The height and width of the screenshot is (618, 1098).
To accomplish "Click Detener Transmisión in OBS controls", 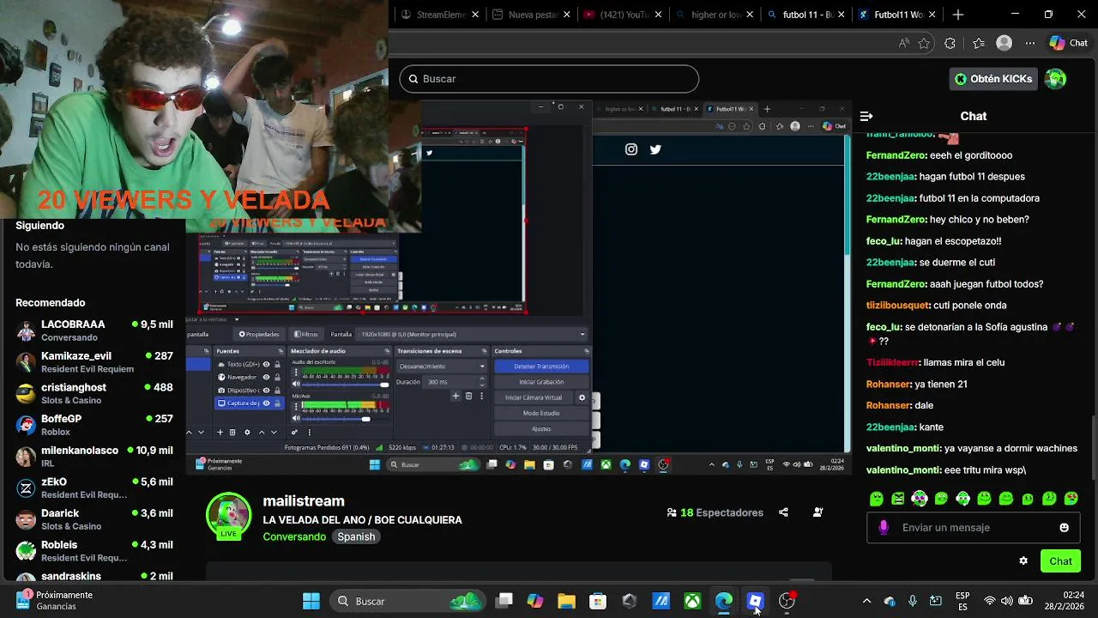I will tap(542, 367).
